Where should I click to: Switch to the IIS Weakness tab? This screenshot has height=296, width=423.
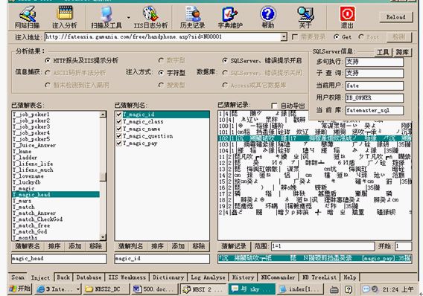point(127,277)
